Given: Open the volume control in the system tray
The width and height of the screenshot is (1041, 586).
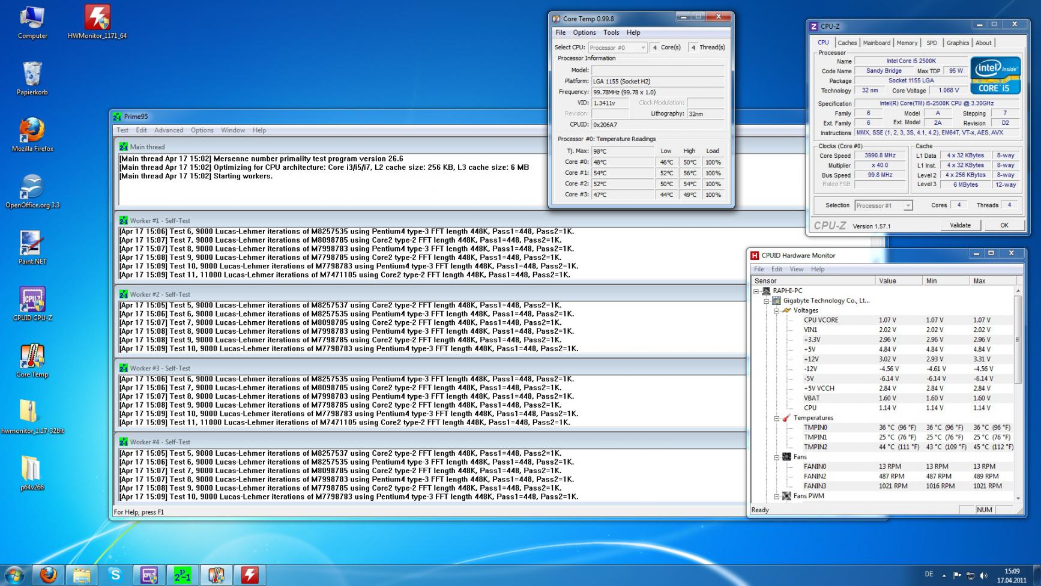Looking at the screenshot, I should point(983,576).
